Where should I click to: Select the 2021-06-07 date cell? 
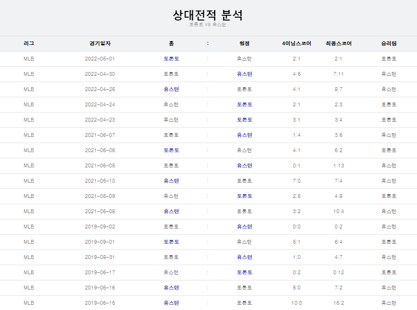(x=100, y=135)
